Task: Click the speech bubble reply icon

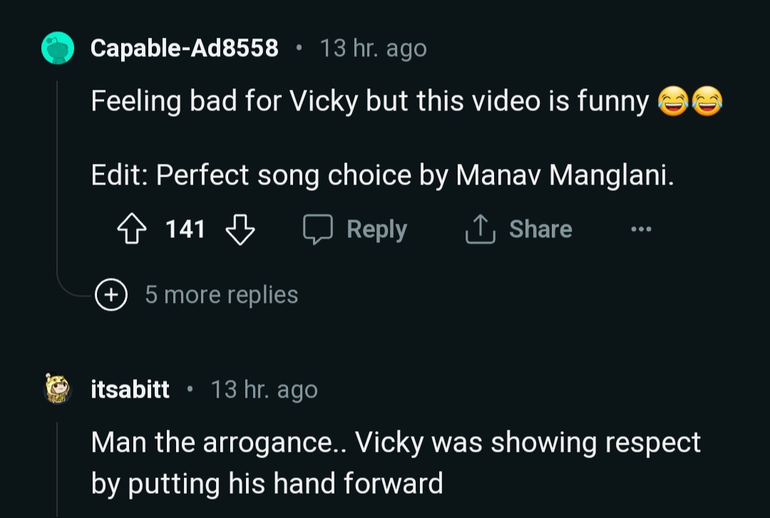Action: [318, 229]
